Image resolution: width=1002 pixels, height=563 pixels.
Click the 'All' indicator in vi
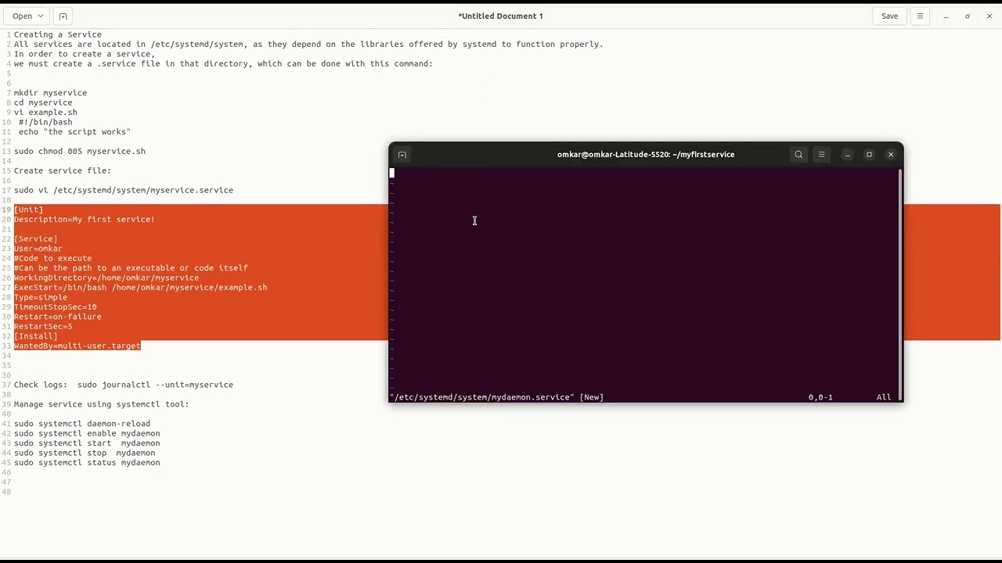pos(884,397)
